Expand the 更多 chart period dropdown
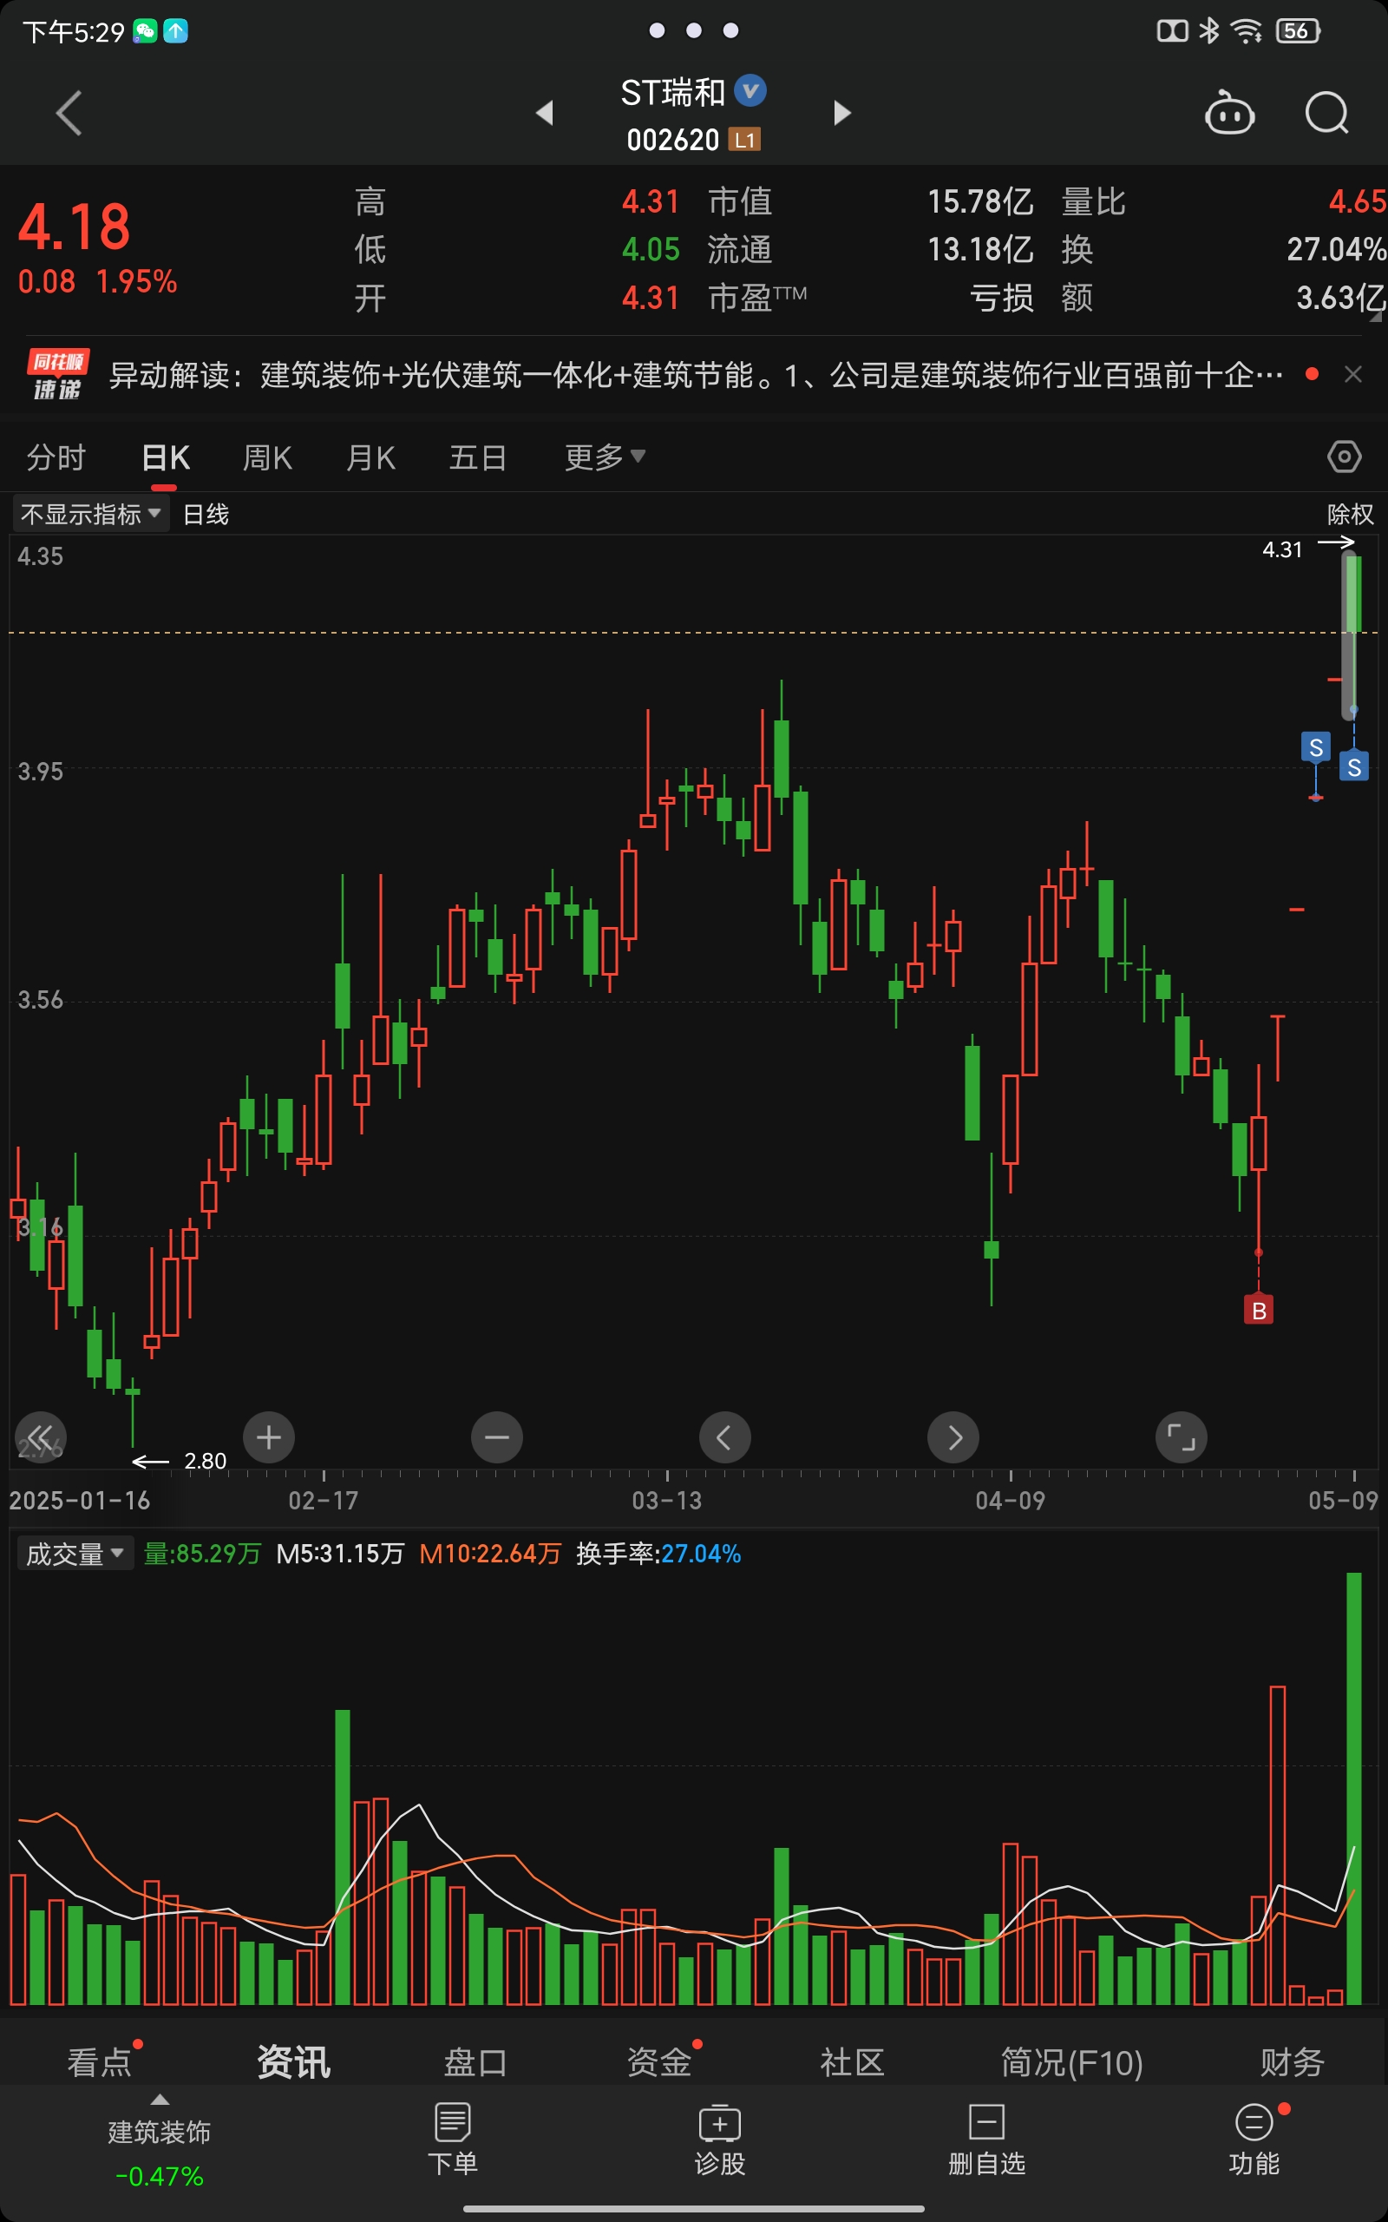Screen dimensions: 1388x2222 [x=605, y=457]
